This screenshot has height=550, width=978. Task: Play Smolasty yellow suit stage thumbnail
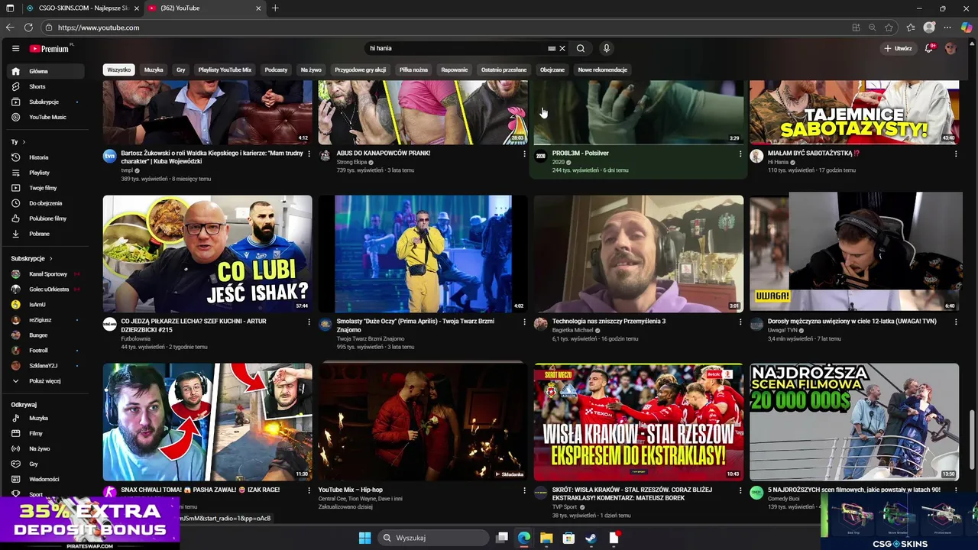[423, 254]
